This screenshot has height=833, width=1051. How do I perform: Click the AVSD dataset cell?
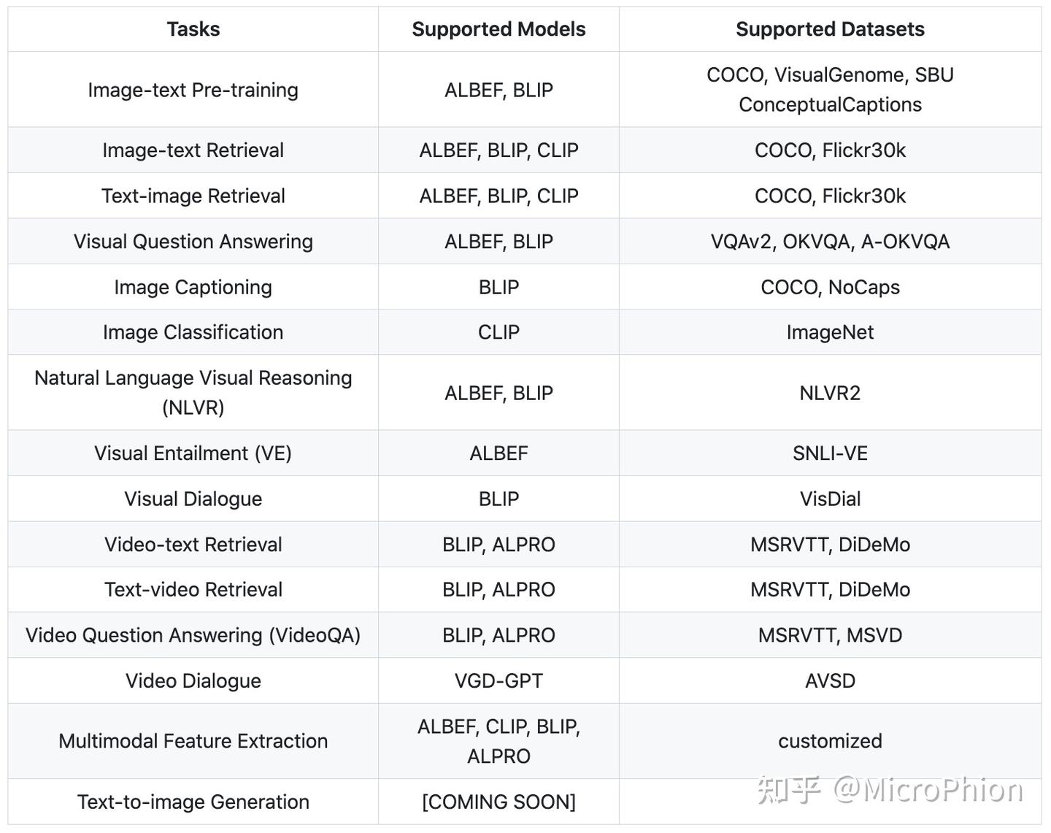(x=830, y=680)
